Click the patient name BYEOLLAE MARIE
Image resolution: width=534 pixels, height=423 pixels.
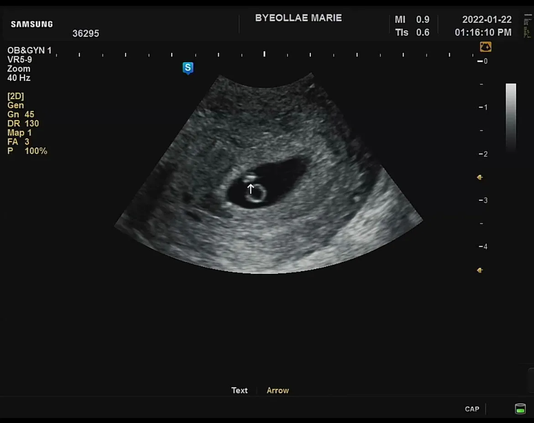(298, 18)
